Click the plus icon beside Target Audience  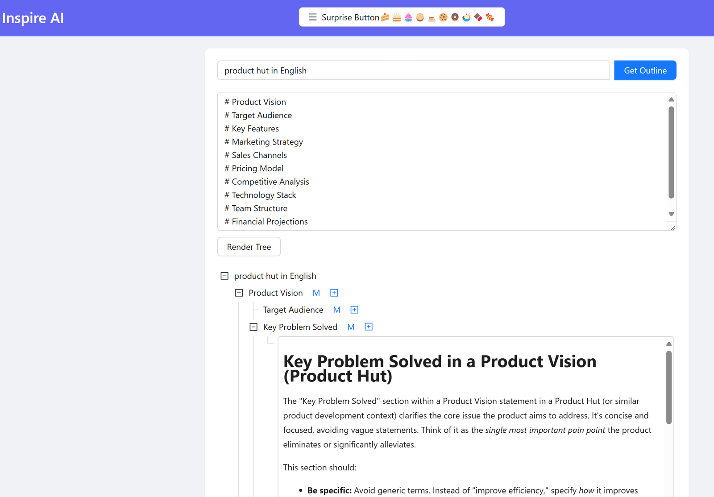click(354, 310)
